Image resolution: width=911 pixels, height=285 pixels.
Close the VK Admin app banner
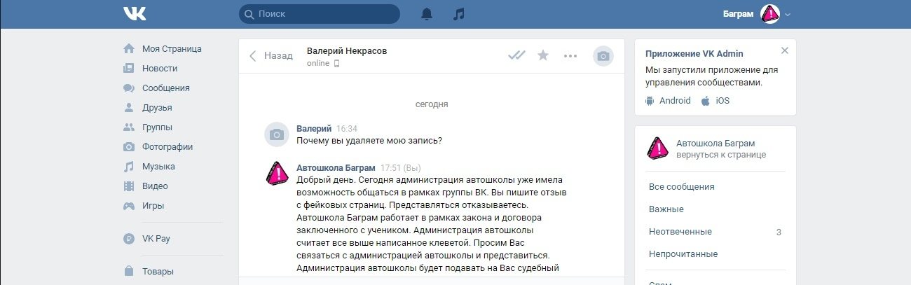click(x=785, y=50)
